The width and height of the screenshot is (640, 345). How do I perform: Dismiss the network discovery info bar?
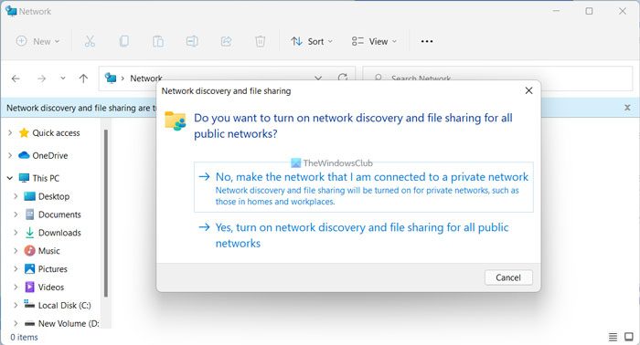[x=627, y=108]
